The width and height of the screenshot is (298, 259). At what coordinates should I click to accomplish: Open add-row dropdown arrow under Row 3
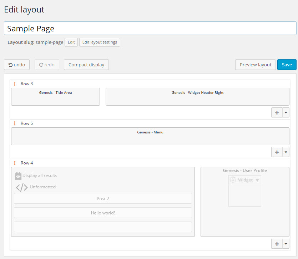point(286,112)
